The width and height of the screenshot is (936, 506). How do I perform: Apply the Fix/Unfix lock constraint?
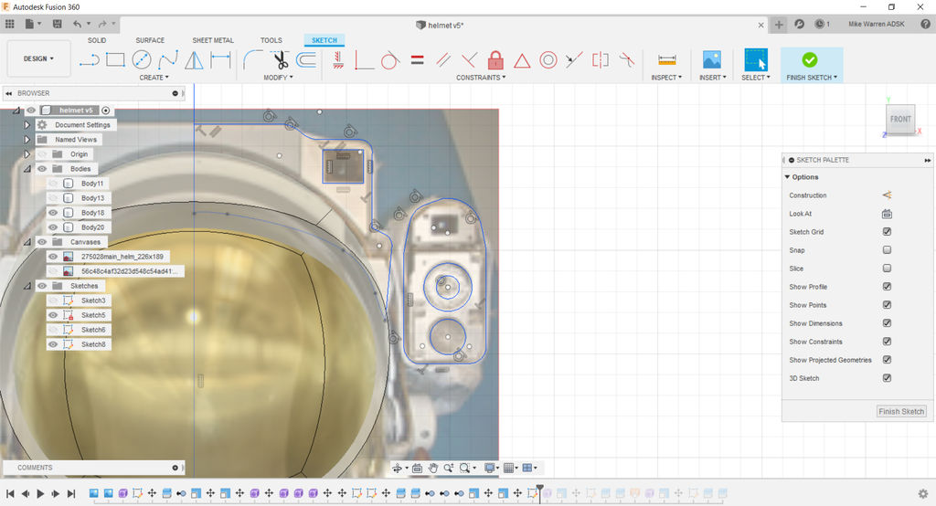495,59
